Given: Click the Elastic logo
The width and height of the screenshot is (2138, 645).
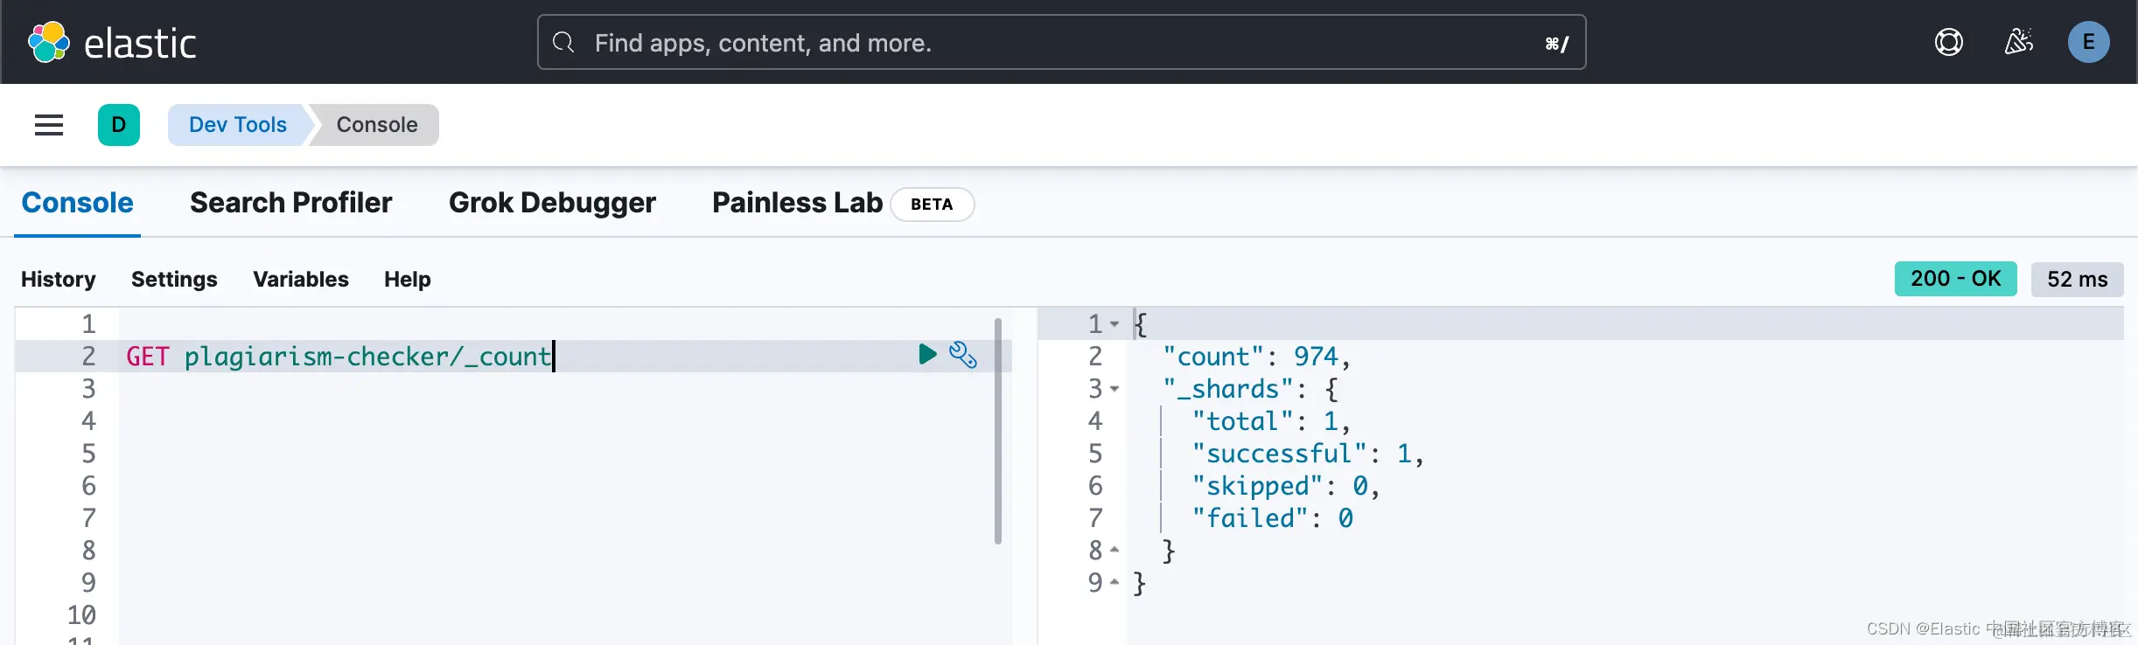Looking at the screenshot, I should pyautogui.click(x=112, y=42).
